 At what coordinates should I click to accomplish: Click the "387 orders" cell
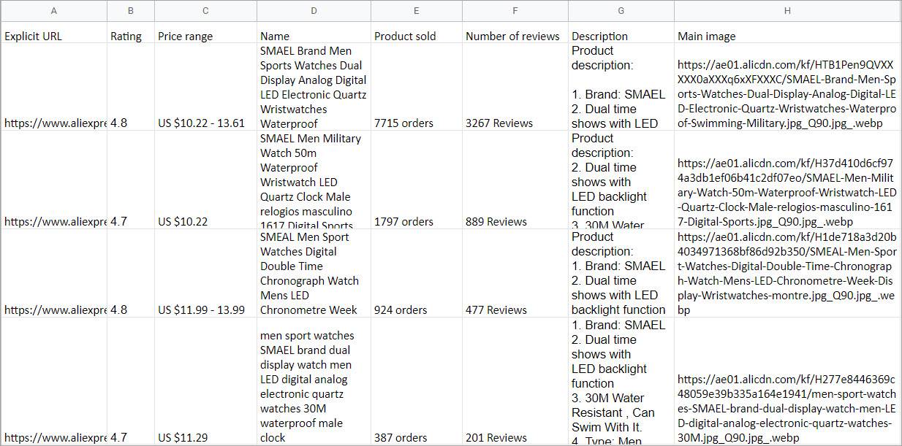(417, 381)
